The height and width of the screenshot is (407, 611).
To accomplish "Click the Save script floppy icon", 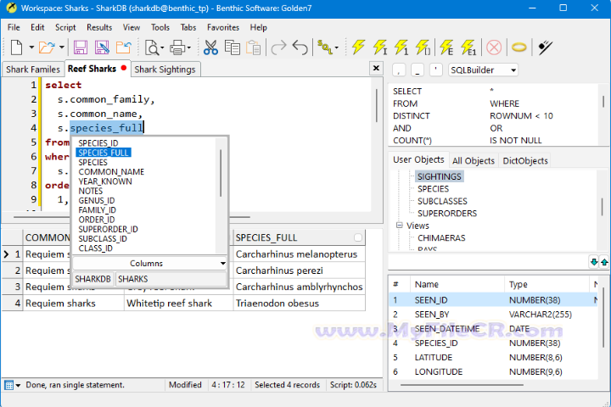I will [81, 48].
